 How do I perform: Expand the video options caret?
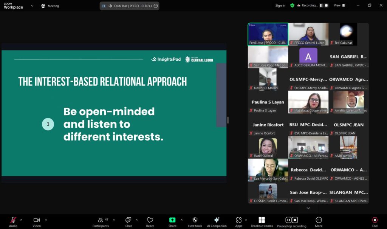point(46,220)
